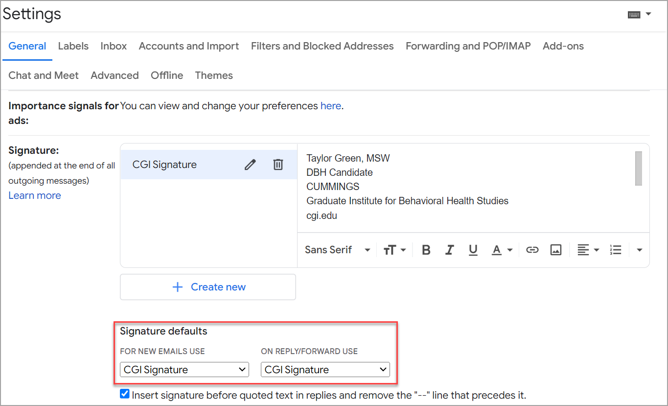Viewport: 668px width, 406px height.
Task: Insert an image into the signature
Action: point(555,250)
